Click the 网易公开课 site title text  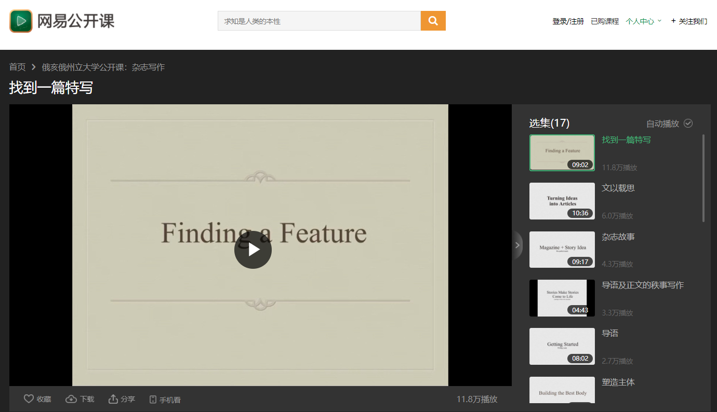pos(76,21)
